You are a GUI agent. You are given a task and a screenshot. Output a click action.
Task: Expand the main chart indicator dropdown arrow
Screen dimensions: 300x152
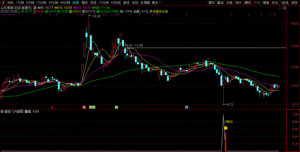(35, 8)
